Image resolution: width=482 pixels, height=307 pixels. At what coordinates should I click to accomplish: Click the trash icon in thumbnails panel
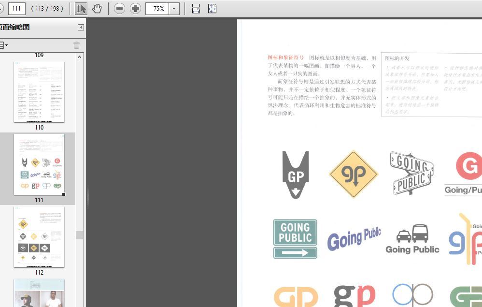coord(76,45)
